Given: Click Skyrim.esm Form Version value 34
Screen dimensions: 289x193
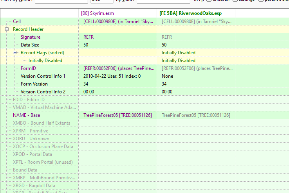Looking at the screenshot, I should [x=118, y=84].
